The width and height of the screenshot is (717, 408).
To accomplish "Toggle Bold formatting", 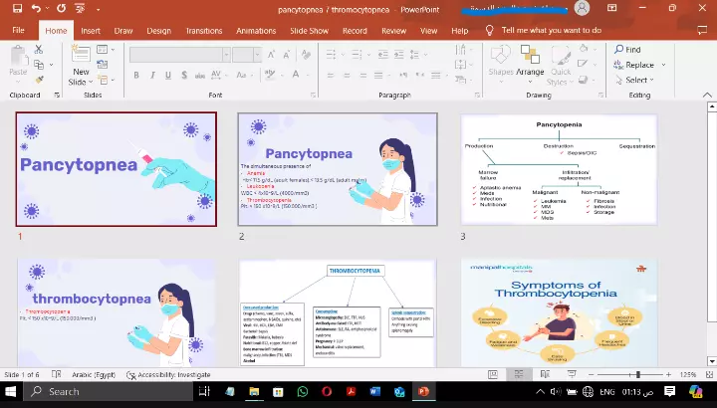I will (x=136, y=75).
